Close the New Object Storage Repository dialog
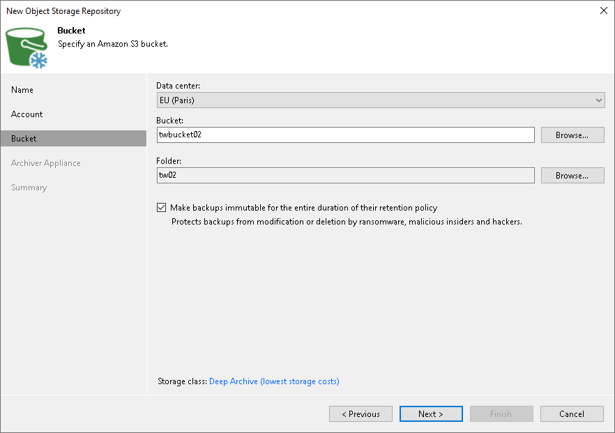 tap(604, 10)
